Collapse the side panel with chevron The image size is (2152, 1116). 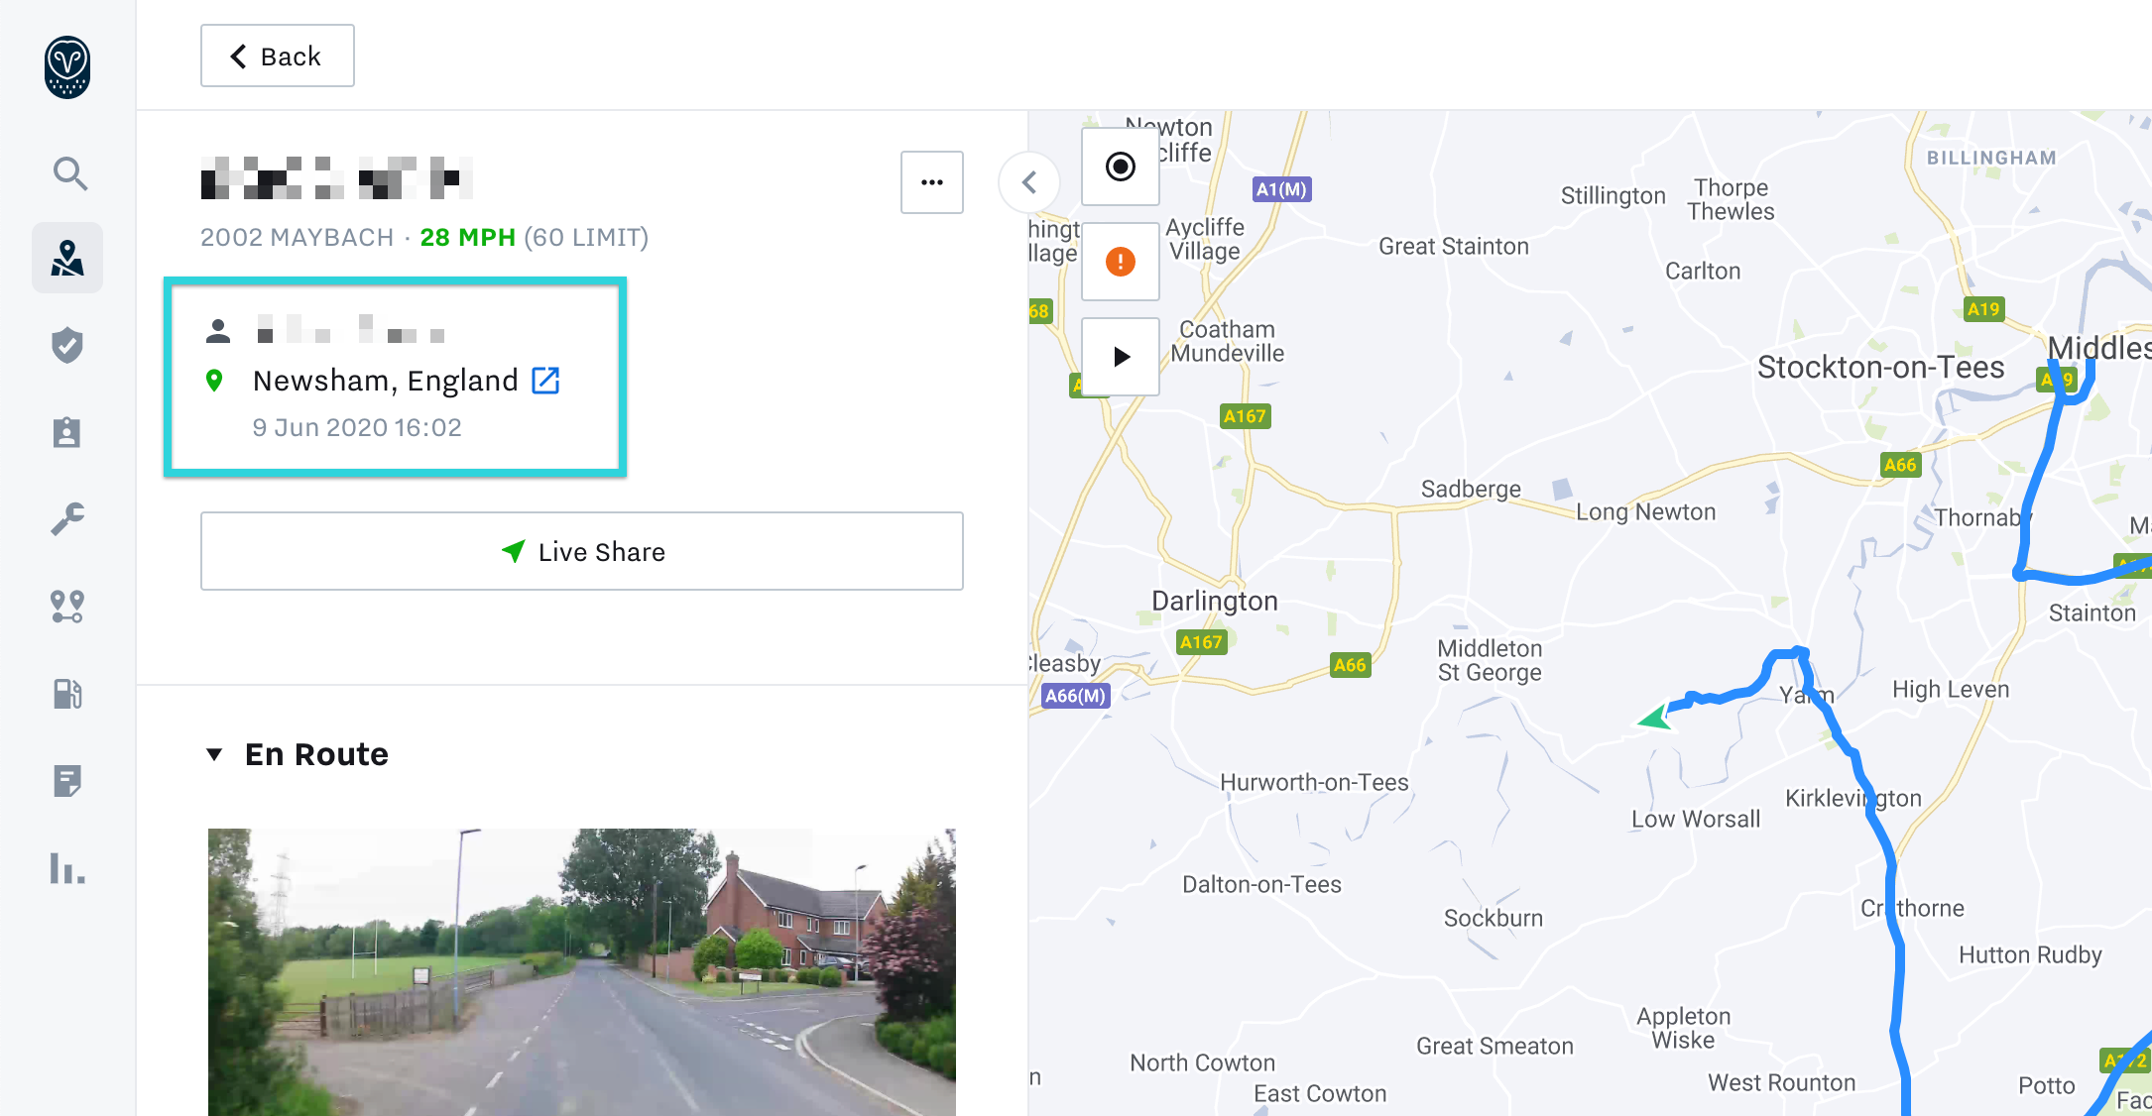[1029, 182]
